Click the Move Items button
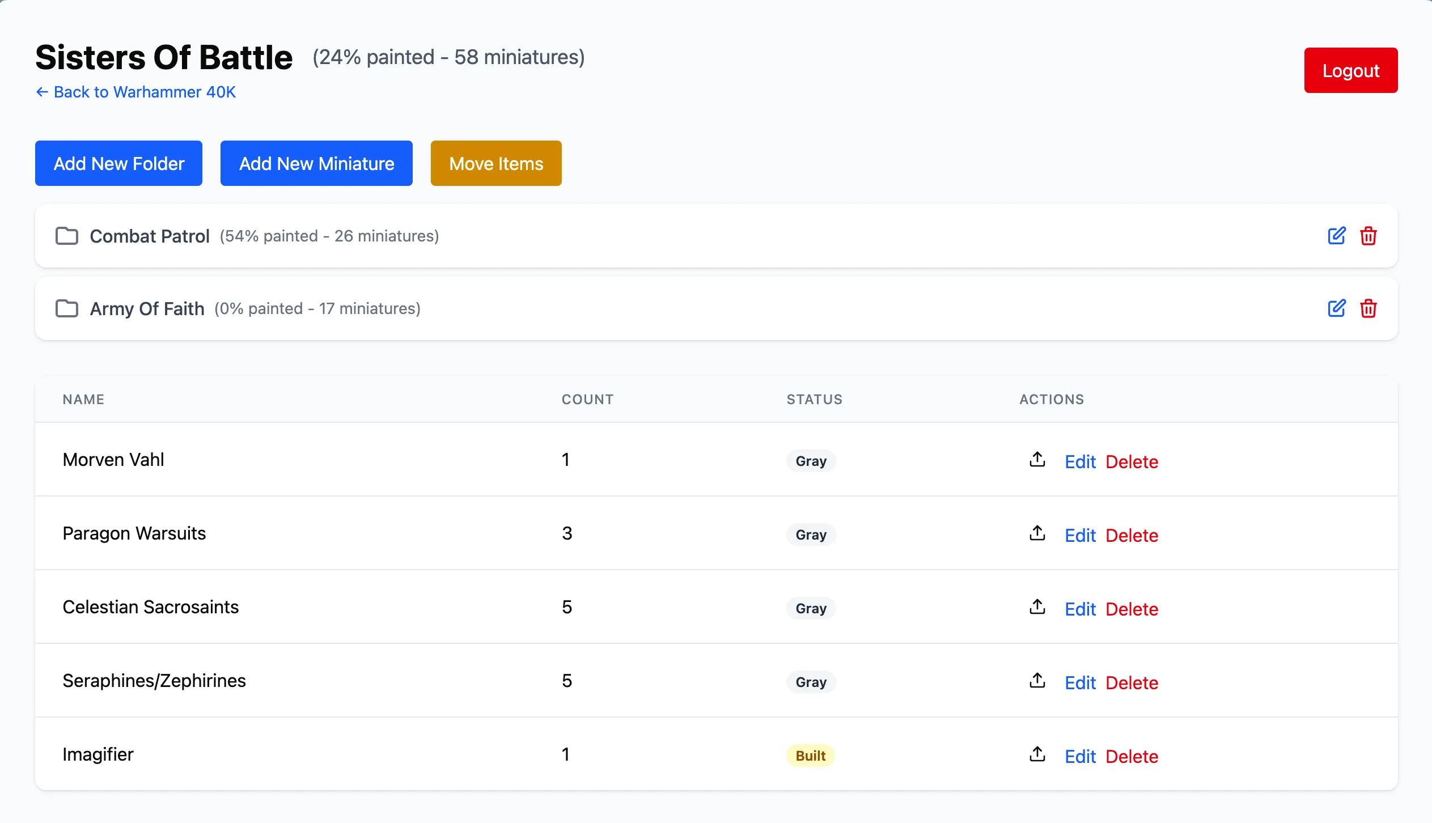This screenshot has height=823, width=1432. pos(496,163)
